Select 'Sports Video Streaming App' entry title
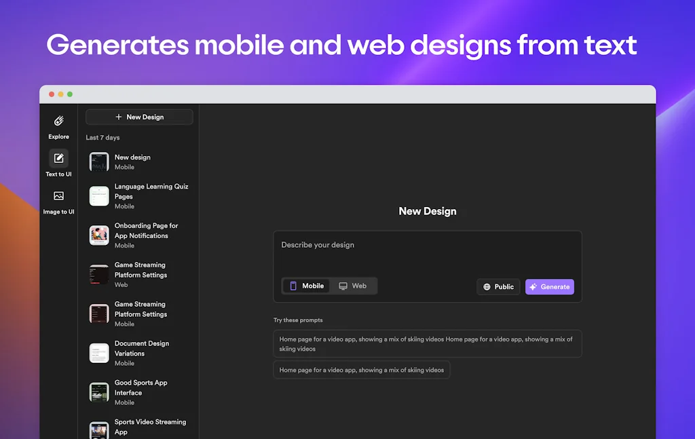The image size is (695, 439). (x=150, y=427)
